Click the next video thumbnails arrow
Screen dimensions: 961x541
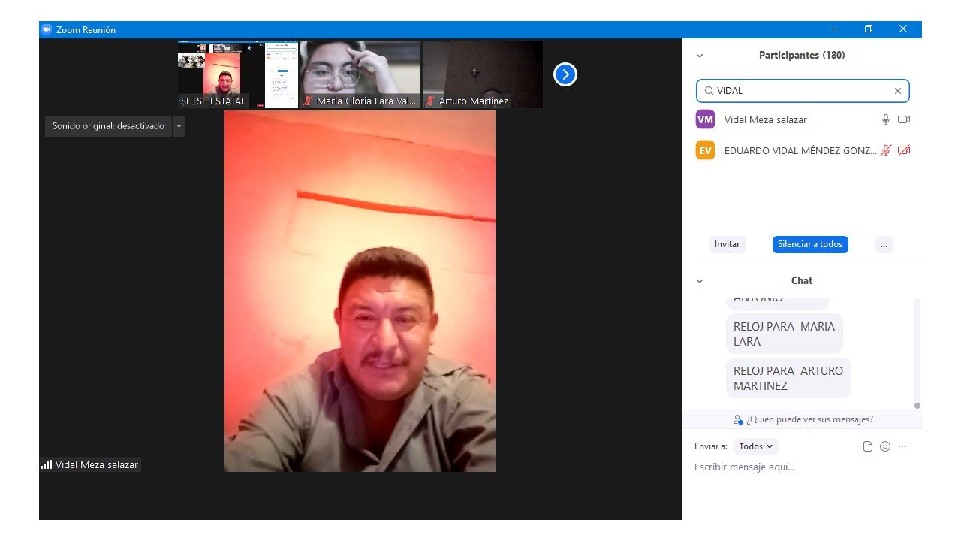[x=565, y=74]
